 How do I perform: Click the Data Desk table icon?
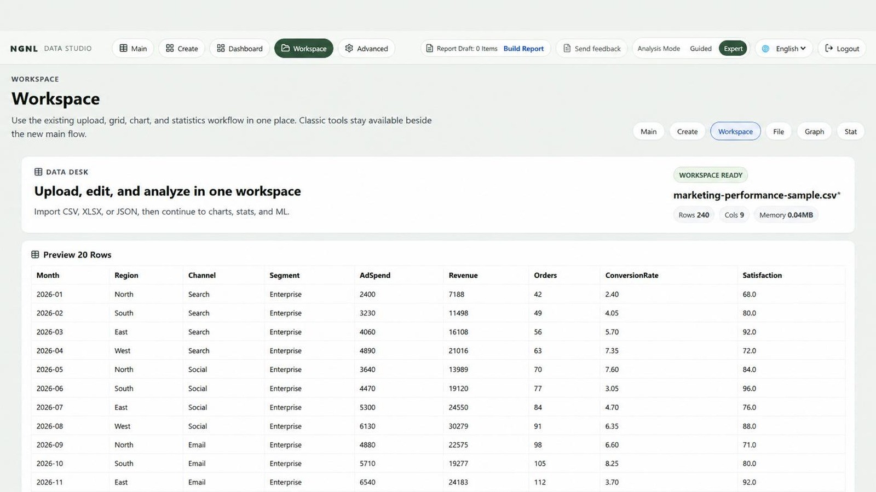38,172
